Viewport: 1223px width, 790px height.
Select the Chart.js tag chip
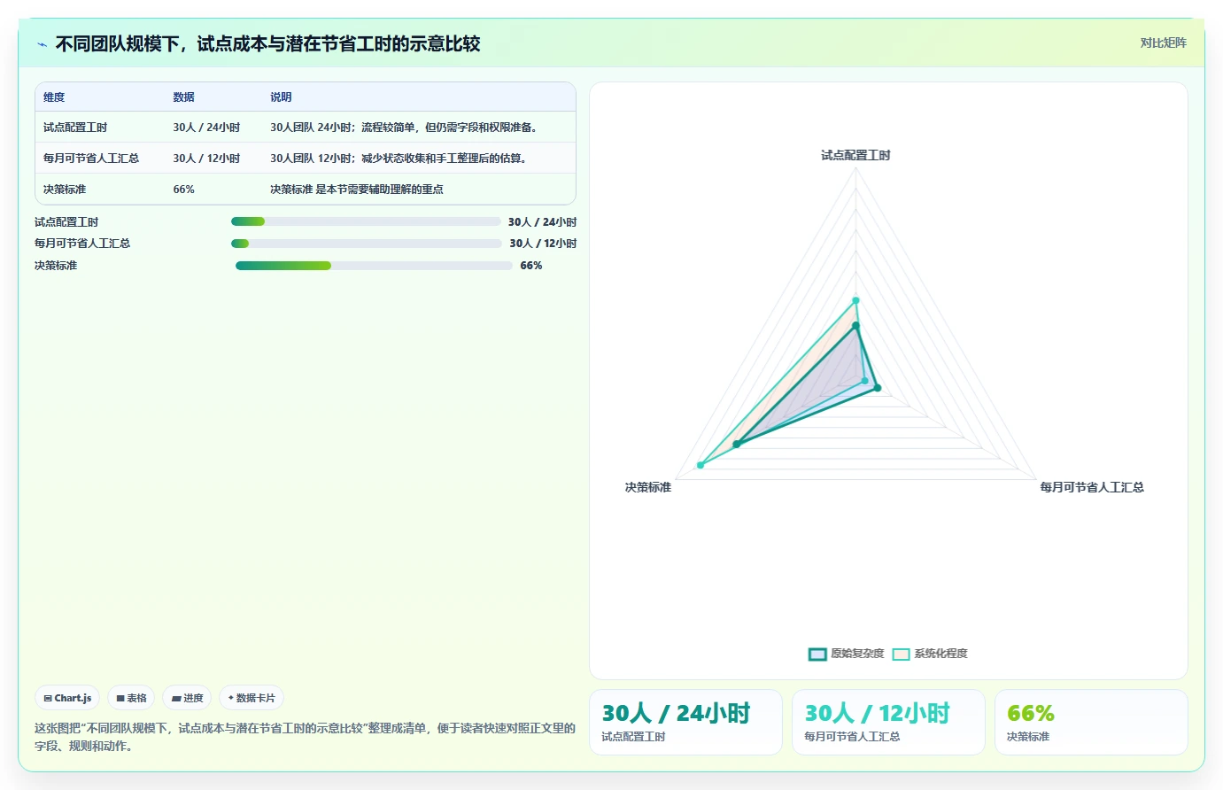[x=67, y=698]
